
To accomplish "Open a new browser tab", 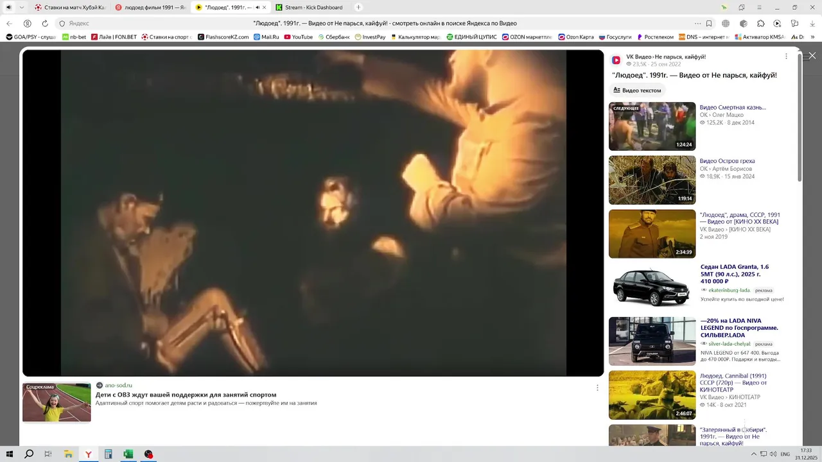I will pyautogui.click(x=358, y=8).
